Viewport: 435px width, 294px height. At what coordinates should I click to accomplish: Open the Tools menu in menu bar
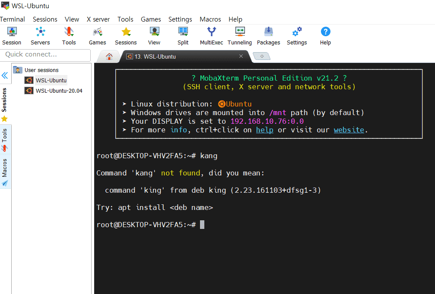pyautogui.click(x=125, y=19)
